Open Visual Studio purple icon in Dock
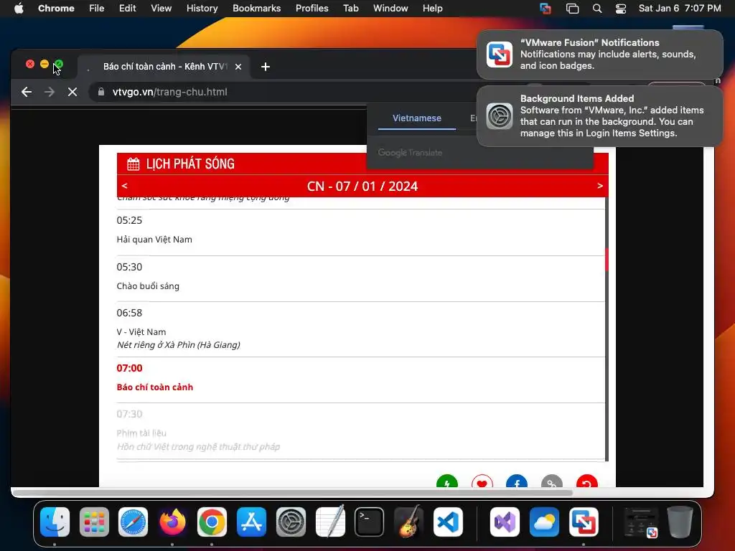This screenshot has height=551, width=735. point(505,522)
